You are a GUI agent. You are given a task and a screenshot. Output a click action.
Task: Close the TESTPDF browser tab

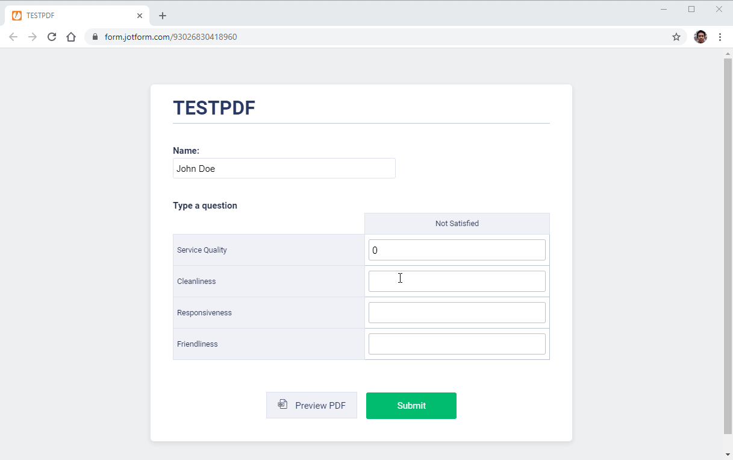pyautogui.click(x=140, y=16)
